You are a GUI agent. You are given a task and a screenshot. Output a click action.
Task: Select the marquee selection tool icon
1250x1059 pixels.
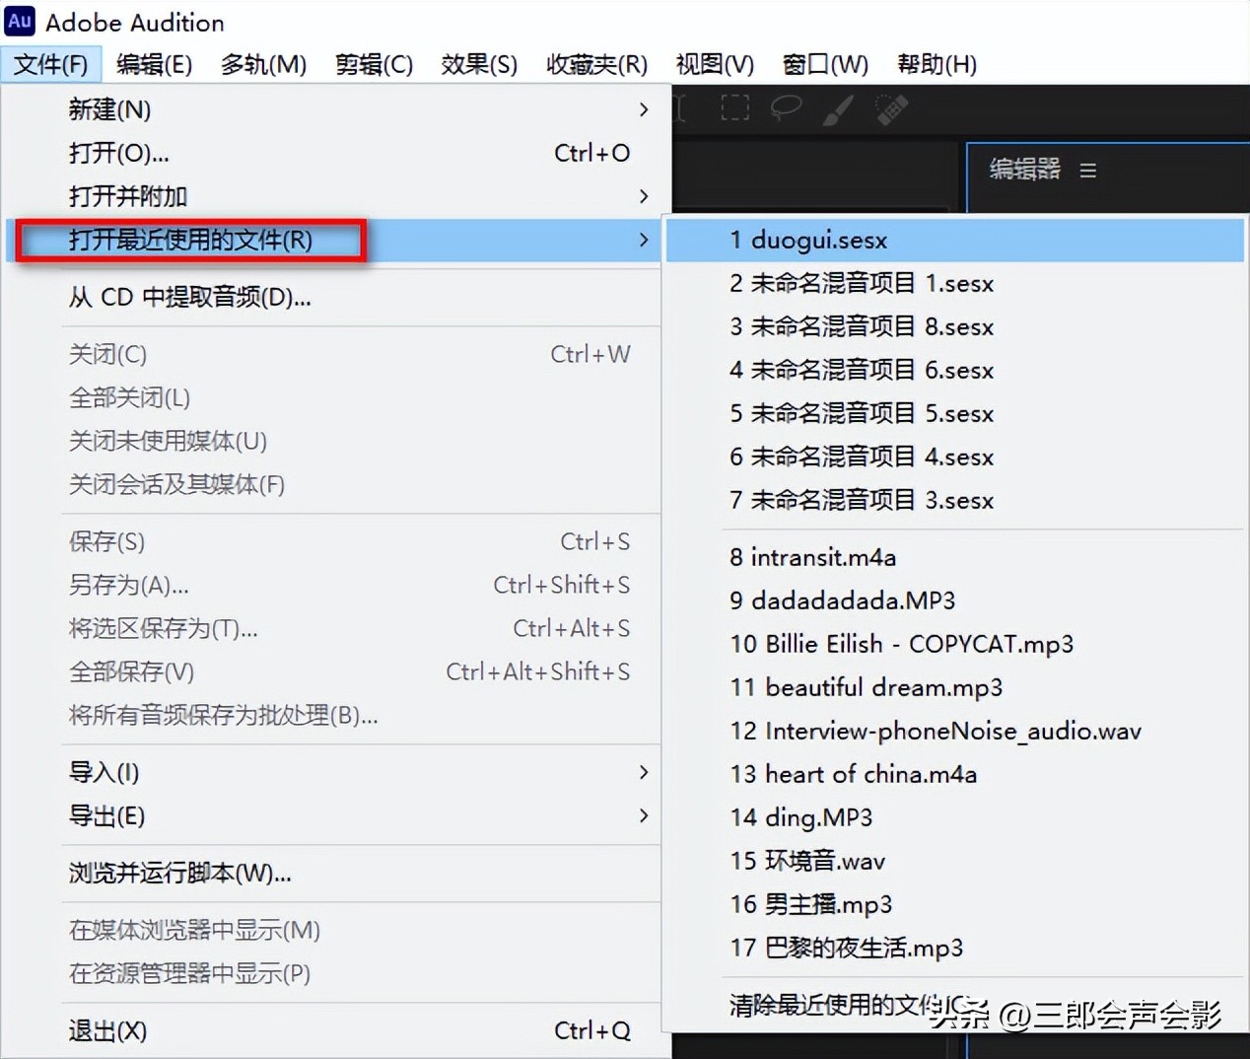[x=734, y=108]
